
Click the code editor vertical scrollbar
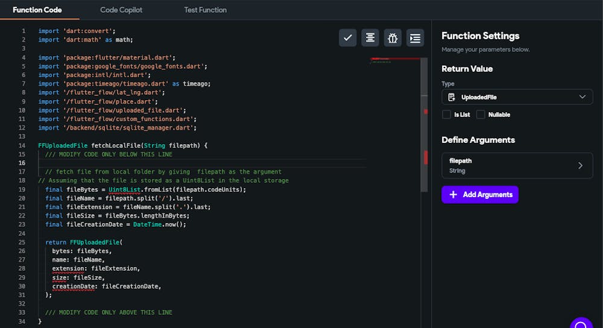(x=424, y=125)
